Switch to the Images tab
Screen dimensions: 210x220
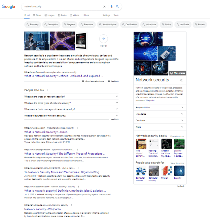pos(50,15)
